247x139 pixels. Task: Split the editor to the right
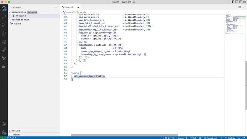(240, 7)
